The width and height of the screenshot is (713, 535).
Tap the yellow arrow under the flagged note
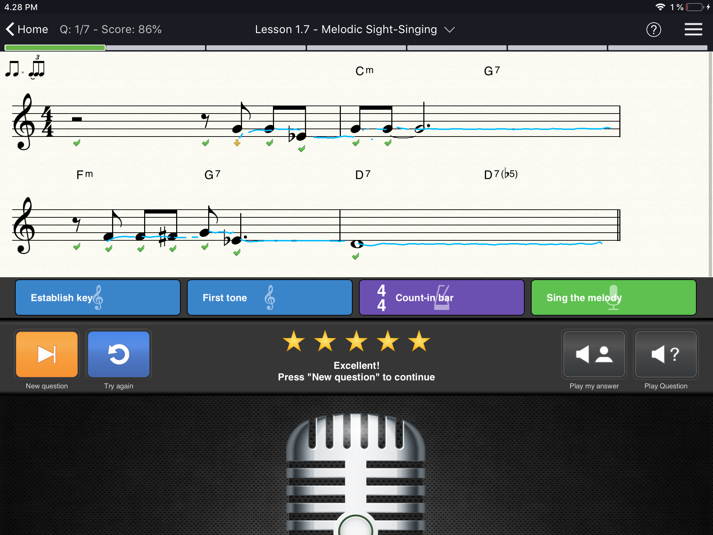tap(237, 143)
